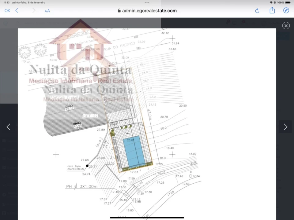Go to the next image
This screenshot has width=294, height=220.
point(285,127)
